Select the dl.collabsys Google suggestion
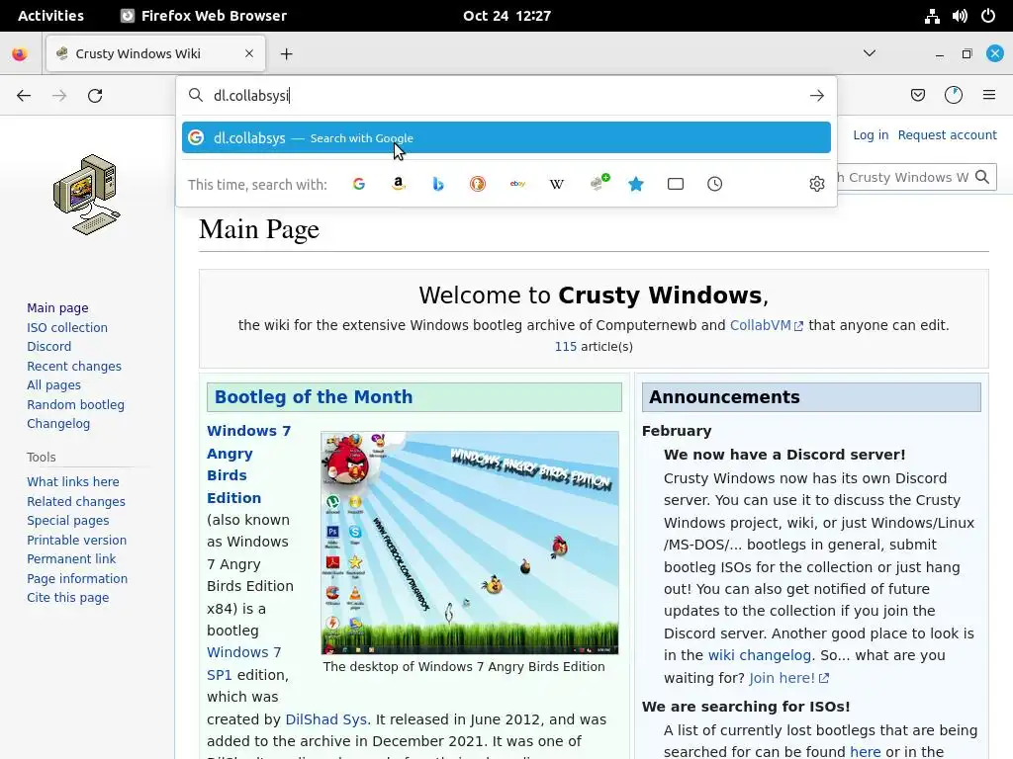1013x759 pixels. pos(506,137)
